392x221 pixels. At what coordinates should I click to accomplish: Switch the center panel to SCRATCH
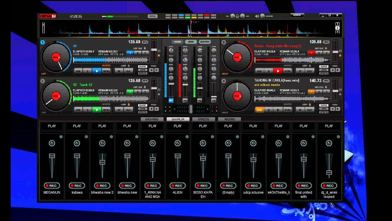coord(205,42)
